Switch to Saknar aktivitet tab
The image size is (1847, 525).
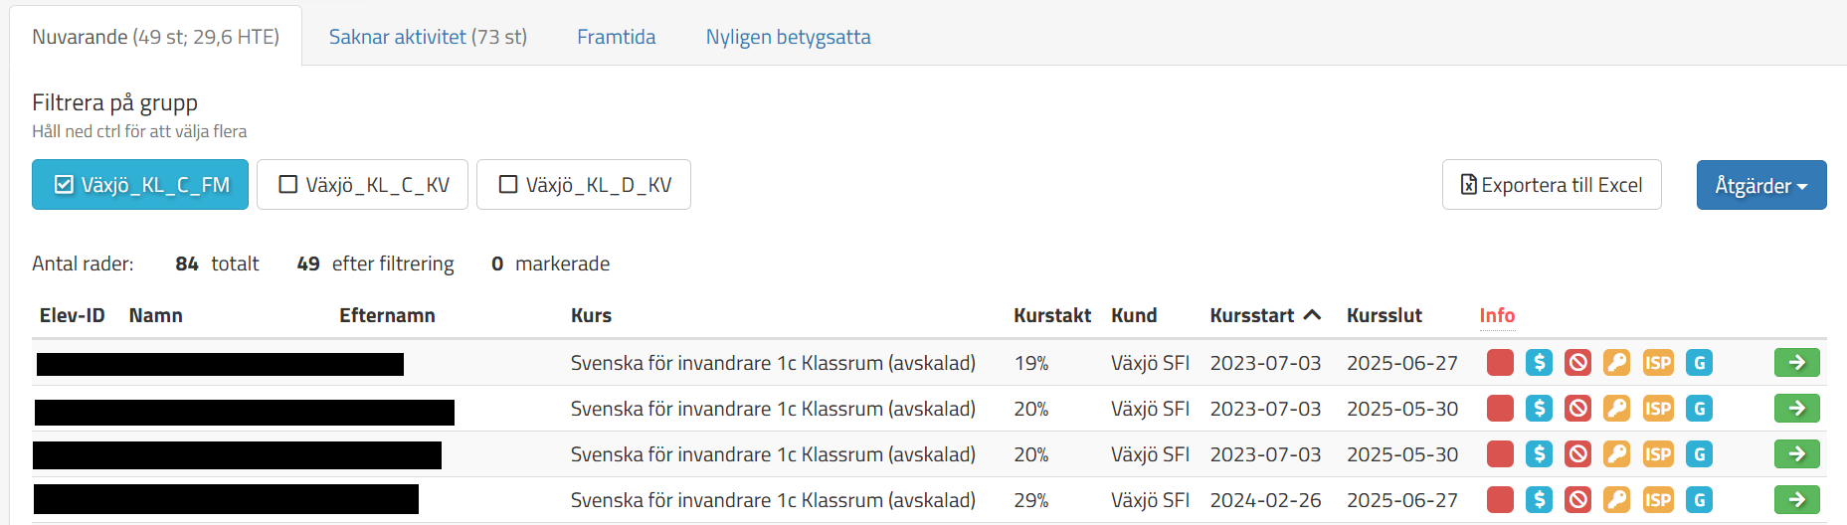pyautogui.click(x=428, y=37)
